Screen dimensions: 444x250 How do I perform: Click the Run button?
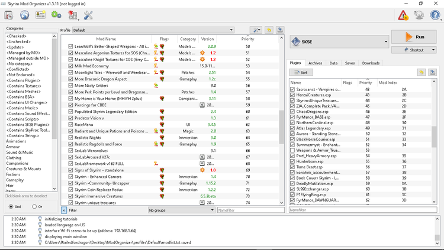[414, 37]
